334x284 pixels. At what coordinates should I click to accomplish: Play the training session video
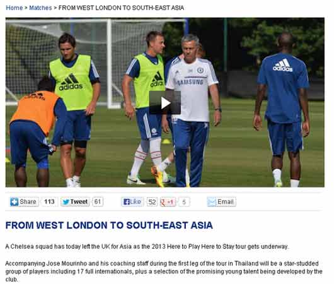[x=165, y=103]
